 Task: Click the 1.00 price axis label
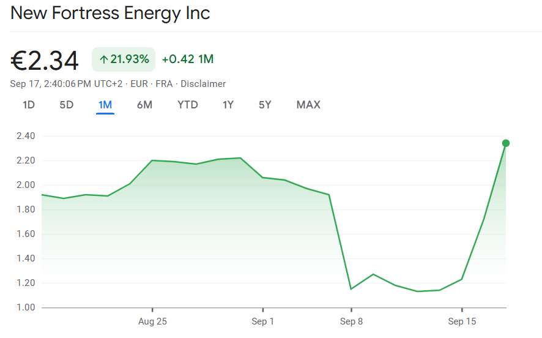click(26, 307)
